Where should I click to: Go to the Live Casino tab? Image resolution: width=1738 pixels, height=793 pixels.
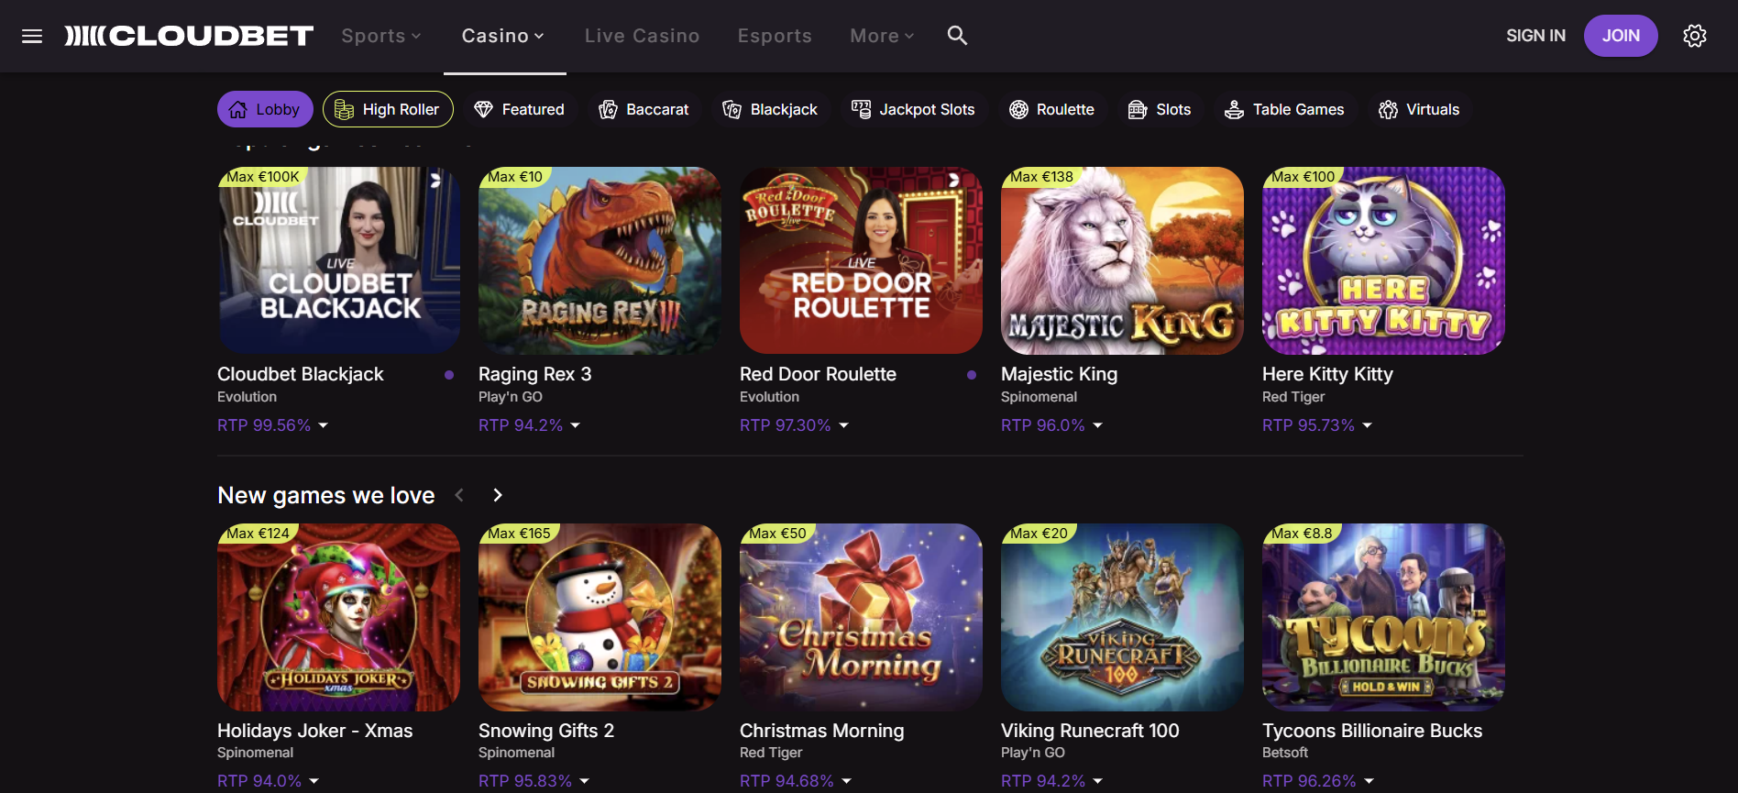point(642,36)
